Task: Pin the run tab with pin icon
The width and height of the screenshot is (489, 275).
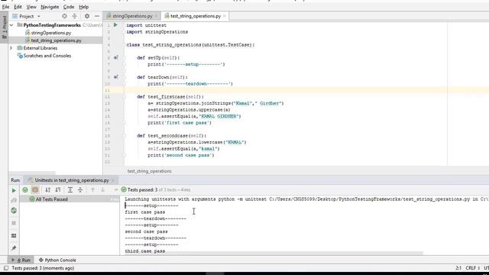Action: (14, 248)
